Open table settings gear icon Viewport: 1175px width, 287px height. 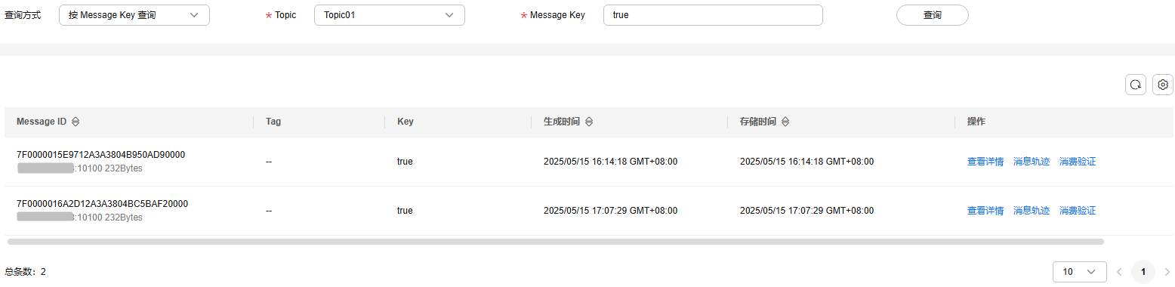(x=1163, y=85)
